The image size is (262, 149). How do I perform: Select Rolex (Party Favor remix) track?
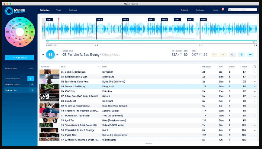[114, 121]
